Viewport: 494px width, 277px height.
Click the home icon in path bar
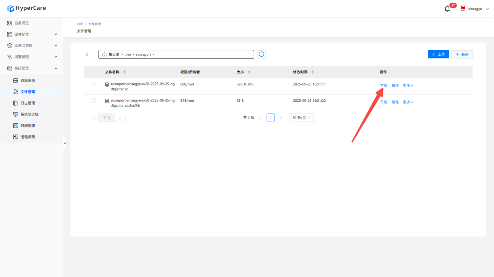(104, 55)
